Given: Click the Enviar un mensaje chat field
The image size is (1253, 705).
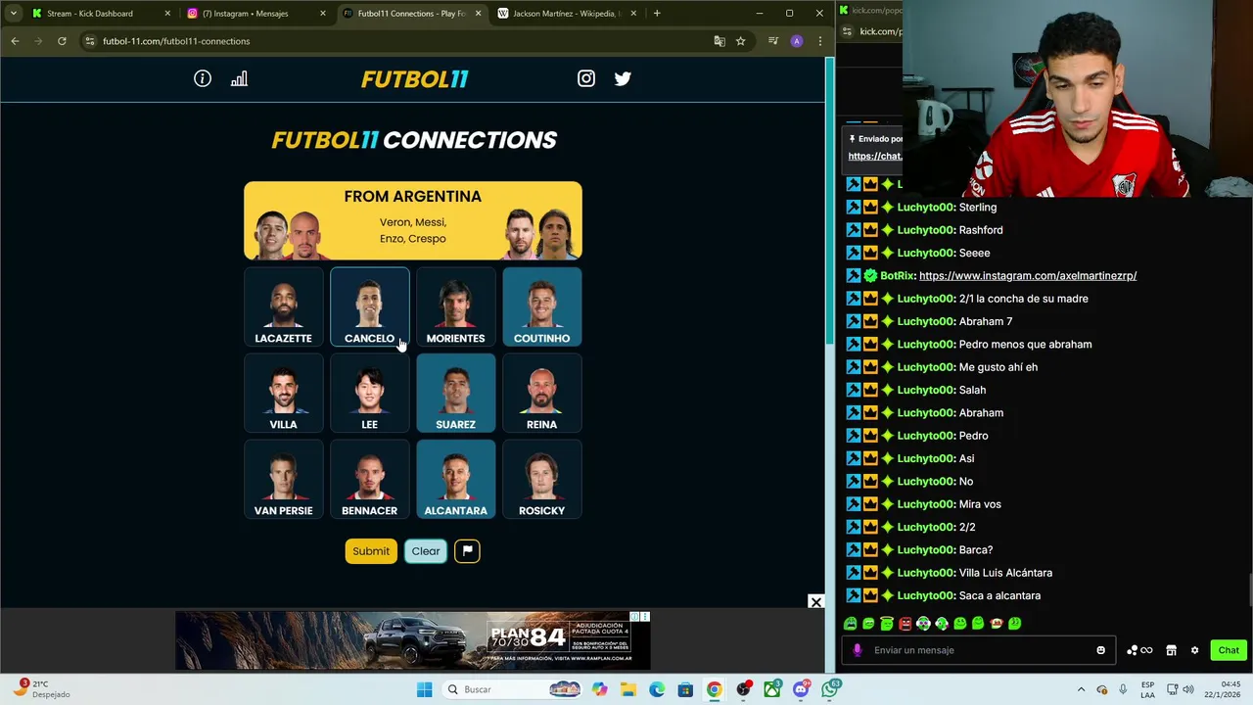Looking at the screenshot, I should tap(979, 650).
